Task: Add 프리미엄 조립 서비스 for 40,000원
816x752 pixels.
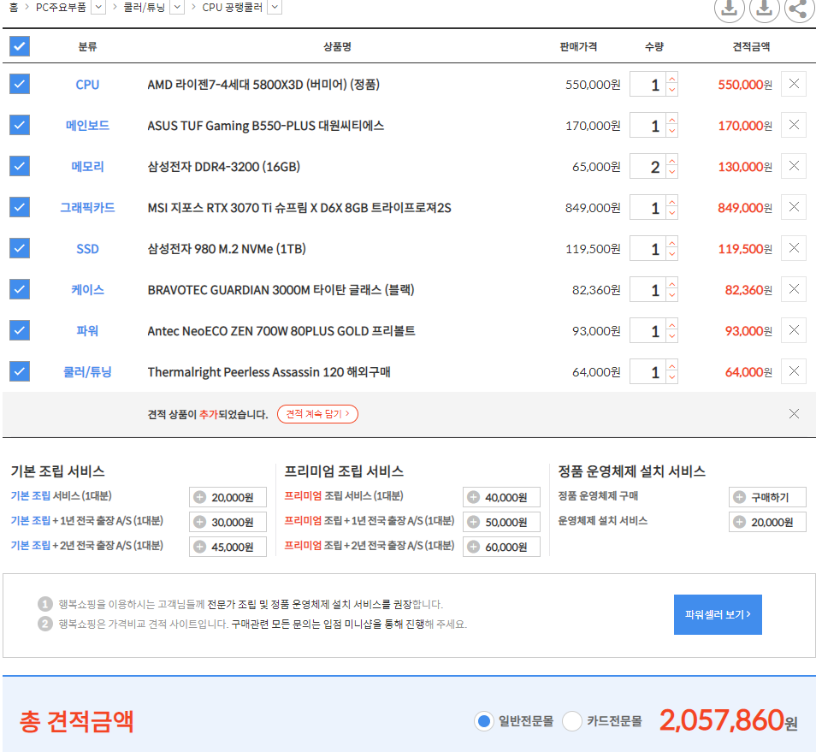Action: (502, 497)
